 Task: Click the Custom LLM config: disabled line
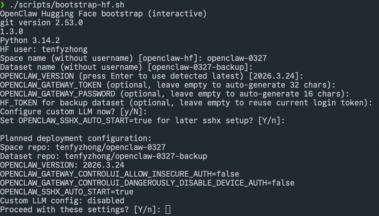(62, 201)
